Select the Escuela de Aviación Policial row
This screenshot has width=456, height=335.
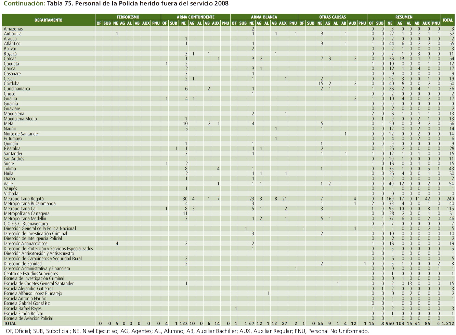[x=28, y=318]
